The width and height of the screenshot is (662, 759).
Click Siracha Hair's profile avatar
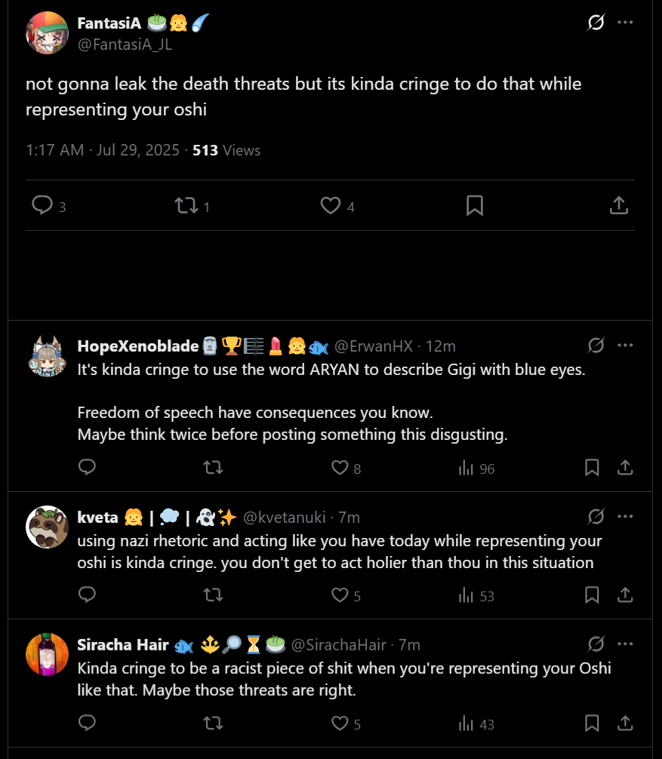(x=48, y=655)
